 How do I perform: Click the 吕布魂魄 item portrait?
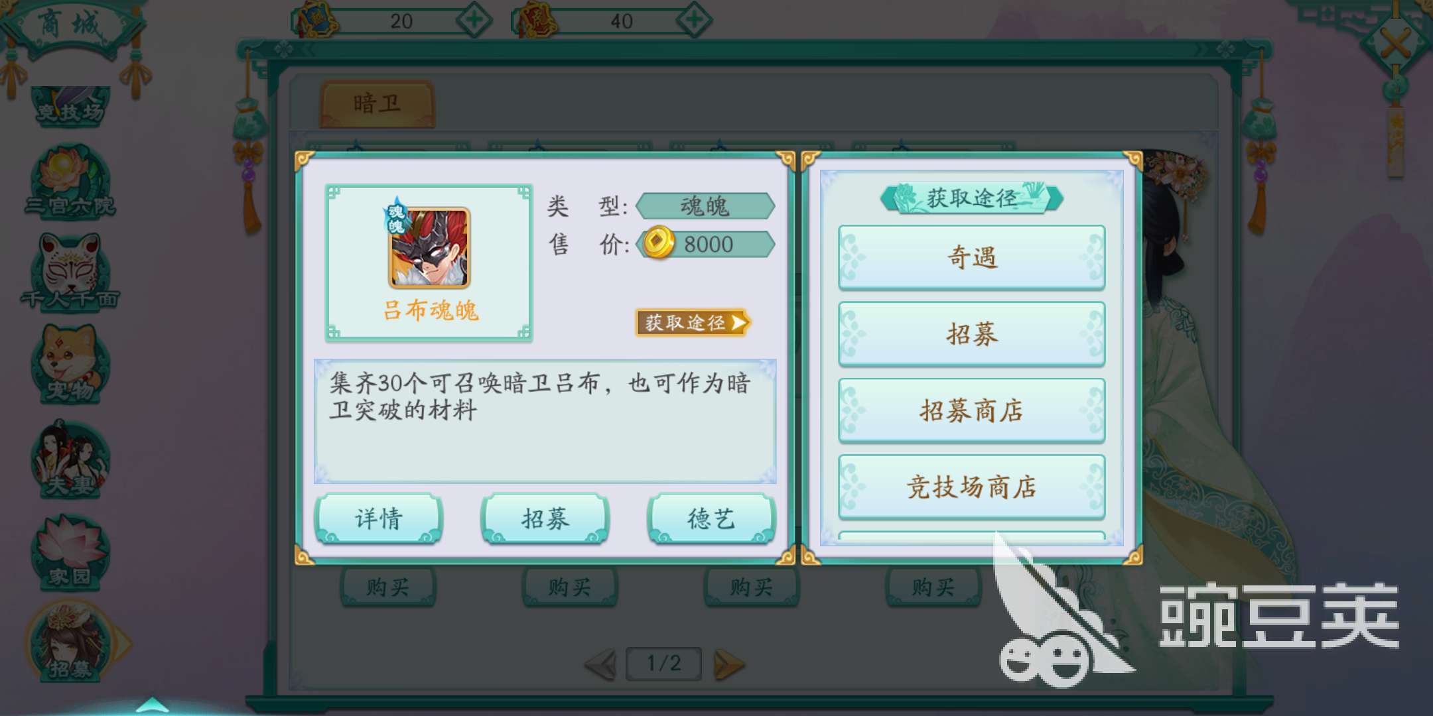click(429, 247)
